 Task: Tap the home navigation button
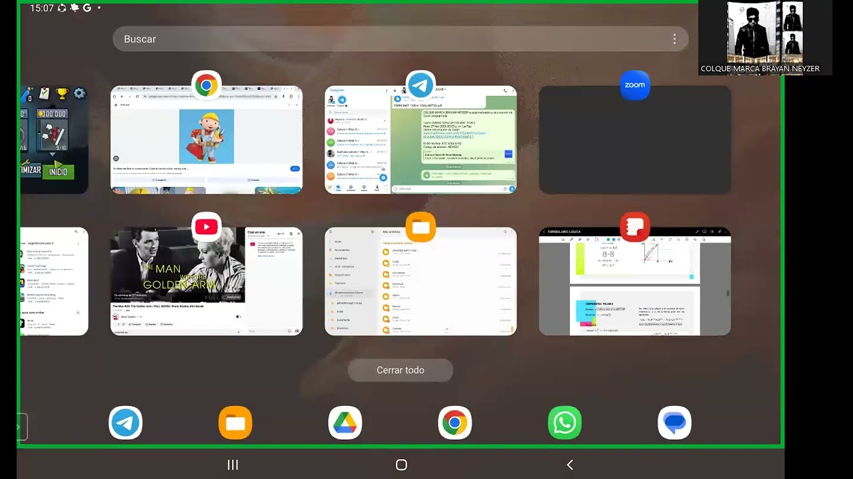click(401, 465)
